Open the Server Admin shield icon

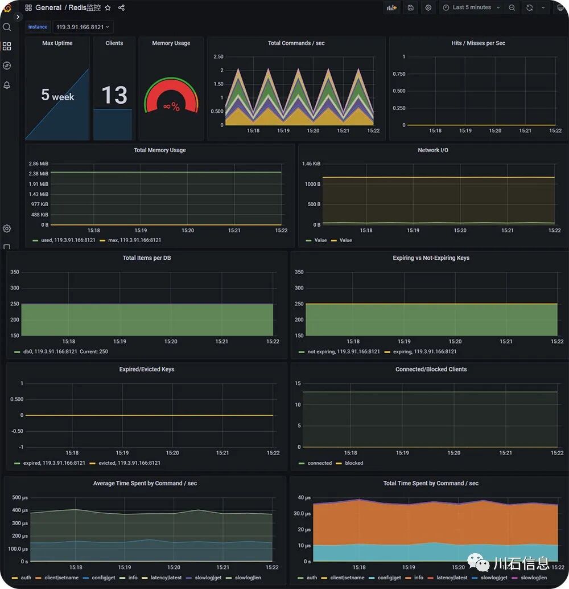click(7, 247)
